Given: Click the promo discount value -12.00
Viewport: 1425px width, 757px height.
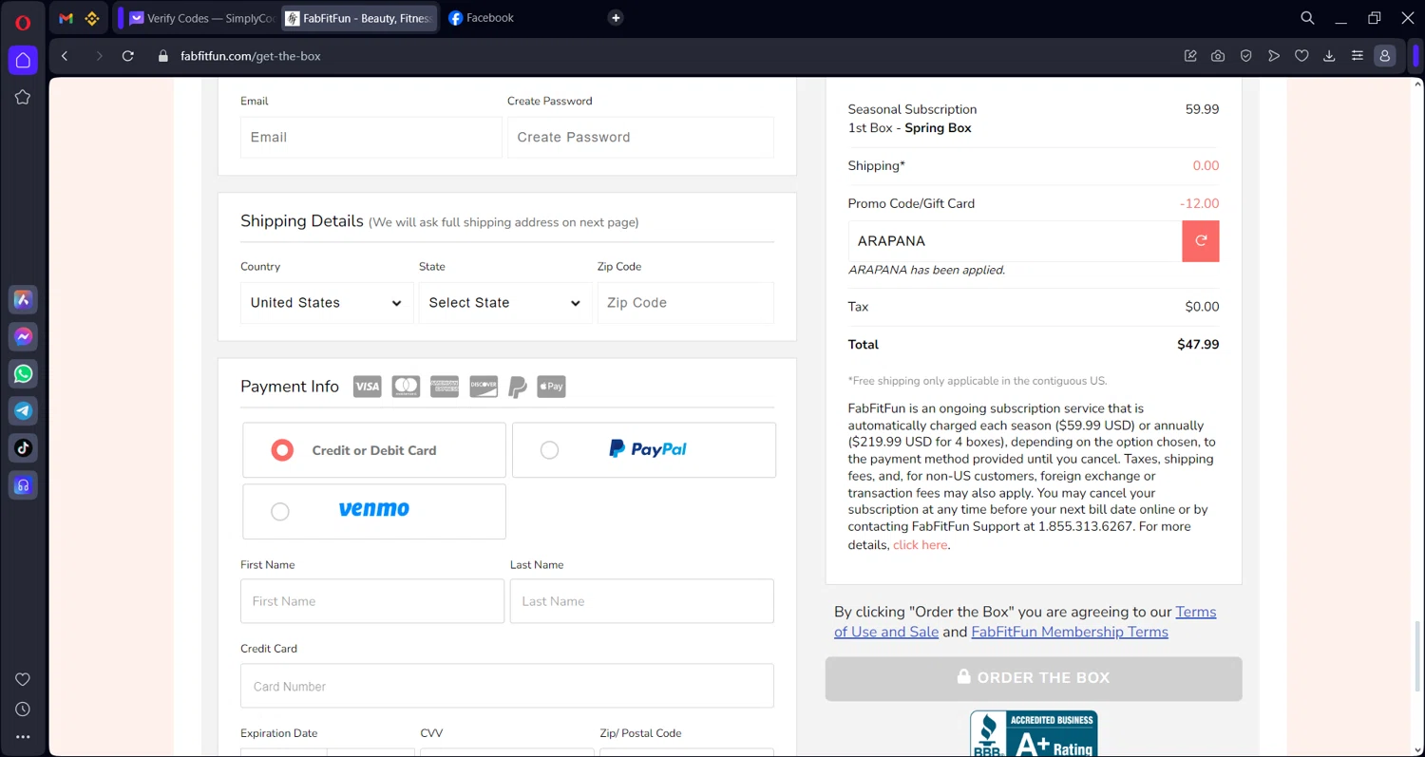Looking at the screenshot, I should (1199, 203).
